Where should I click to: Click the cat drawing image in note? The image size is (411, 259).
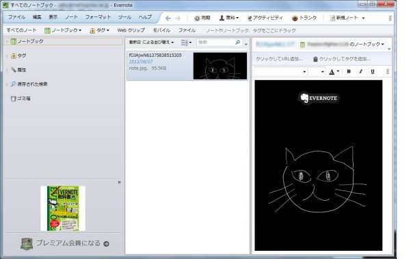click(x=319, y=166)
